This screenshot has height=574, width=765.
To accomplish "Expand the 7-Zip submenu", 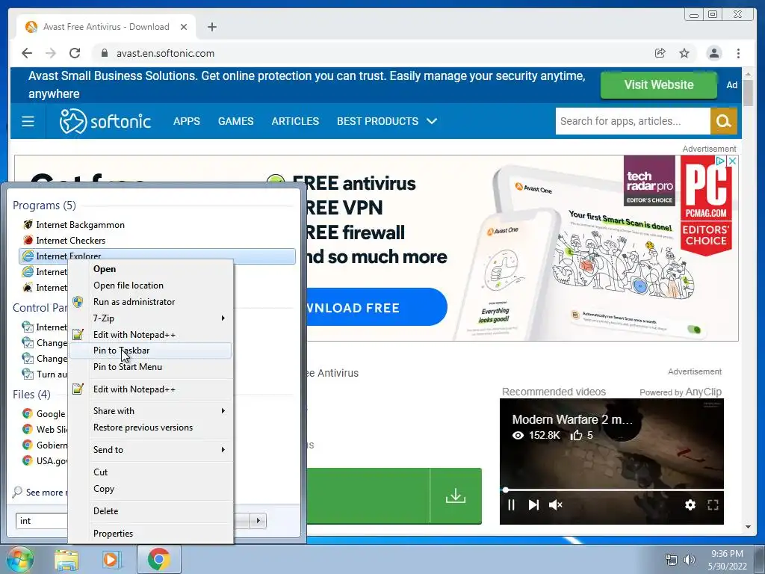I will 150,318.
